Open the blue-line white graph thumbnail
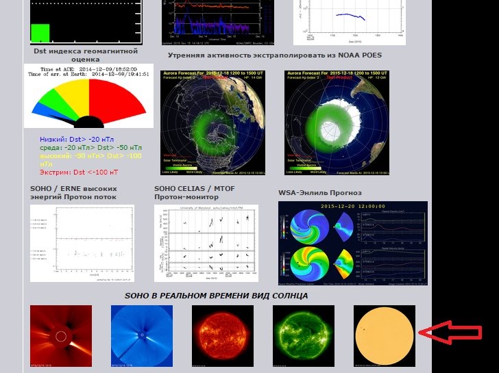499x373 pixels. click(349, 22)
